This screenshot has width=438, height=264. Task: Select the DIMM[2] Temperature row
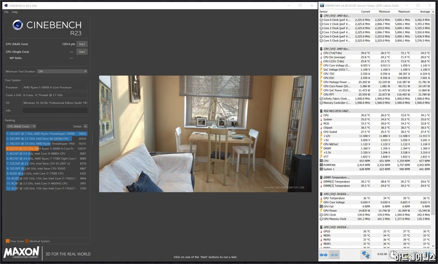[375, 182]
